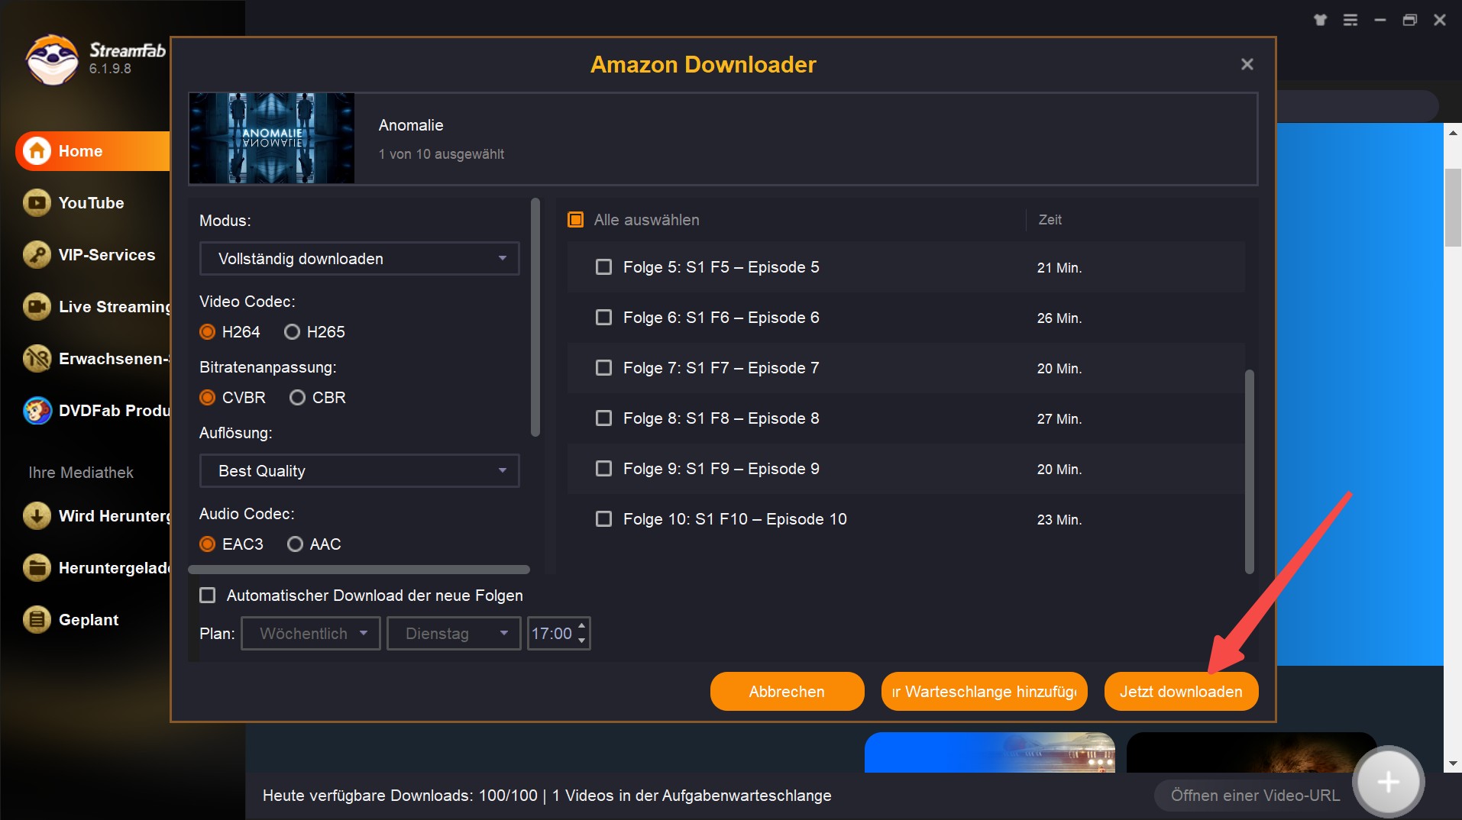
Task: Enable Automatischer Download der neue Folgen
Action: (207, 596)
